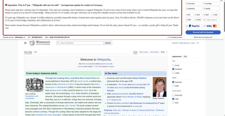Screen dimensions: 225x116
Task: Choose Visa/Mastercard payment method
Action: click(x=211, y=26)
